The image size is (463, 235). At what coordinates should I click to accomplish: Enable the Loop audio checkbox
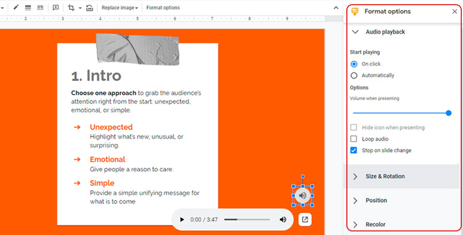354,139
